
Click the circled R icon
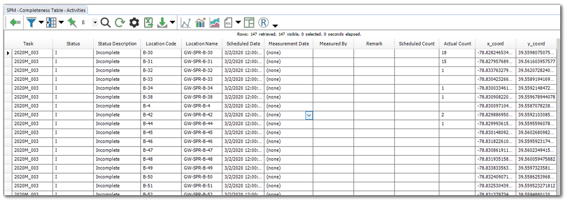tap(264, 23)
